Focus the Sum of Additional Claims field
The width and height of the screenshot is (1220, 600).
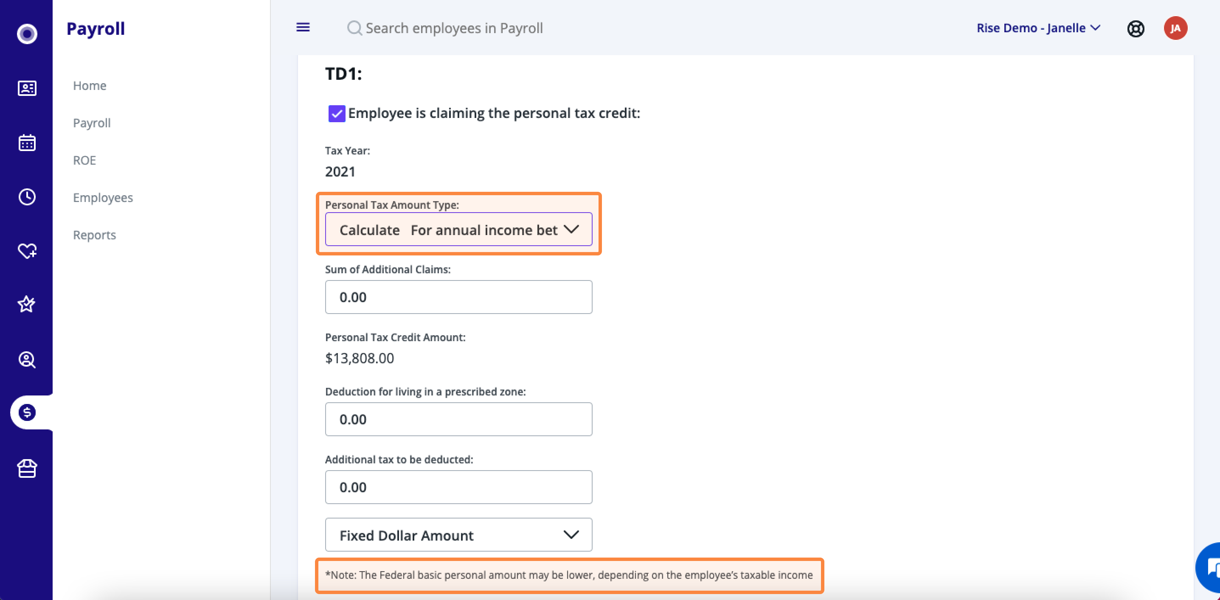(458, 297)
